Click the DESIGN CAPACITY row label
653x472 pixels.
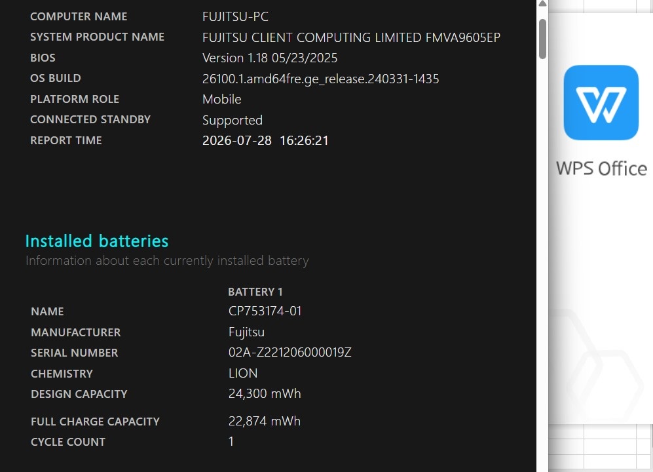point(79,394)
